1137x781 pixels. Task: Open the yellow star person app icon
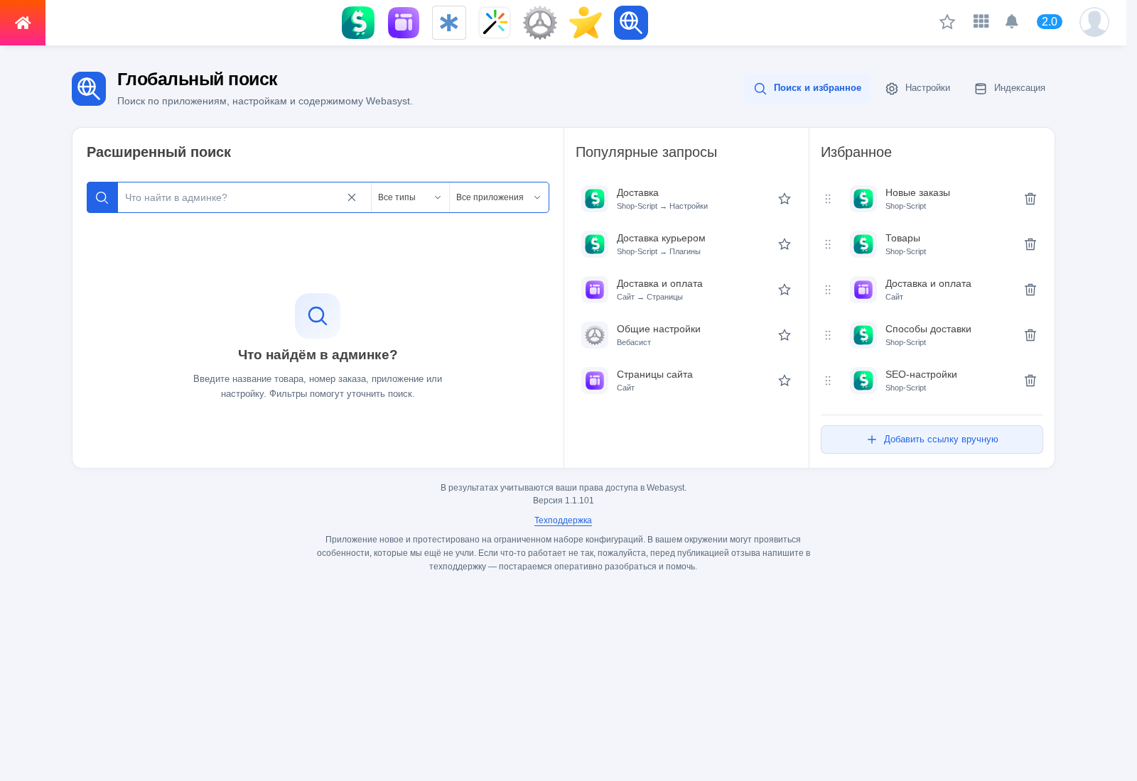click(x=586, y=23)
